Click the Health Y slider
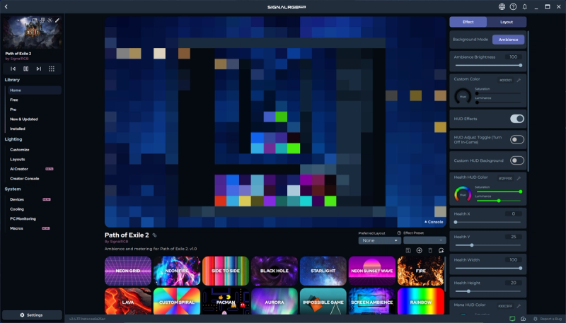Image resolution: width=566 pixels, height=323 pixels. (487, 245)
